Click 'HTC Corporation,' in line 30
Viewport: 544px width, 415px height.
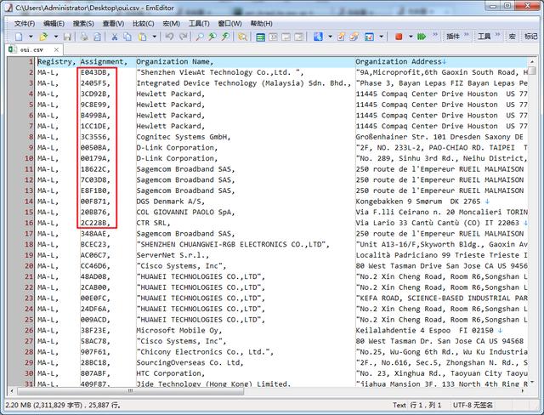[x=170, y=373]
